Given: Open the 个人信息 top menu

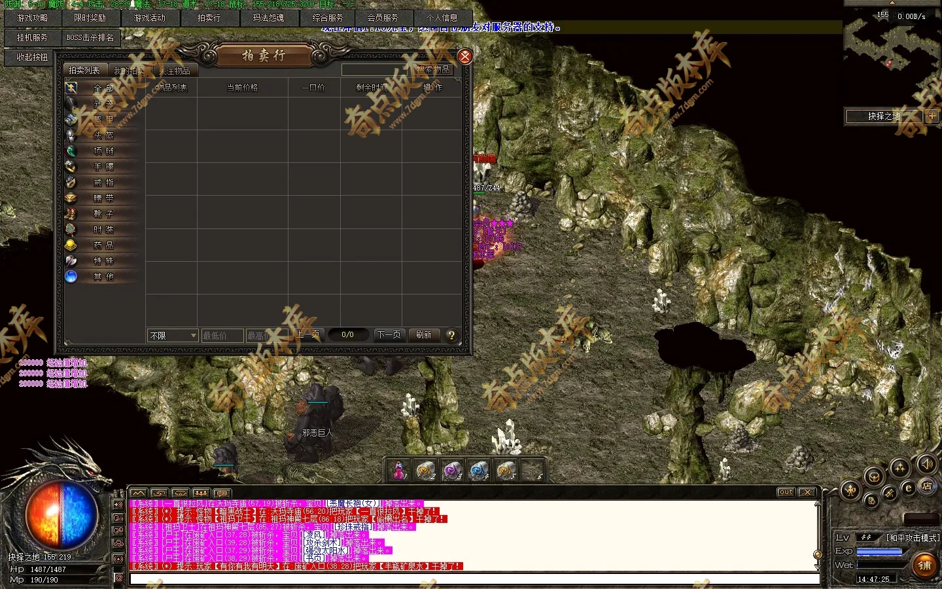Looking at the screenshot, I should [442, 18].
